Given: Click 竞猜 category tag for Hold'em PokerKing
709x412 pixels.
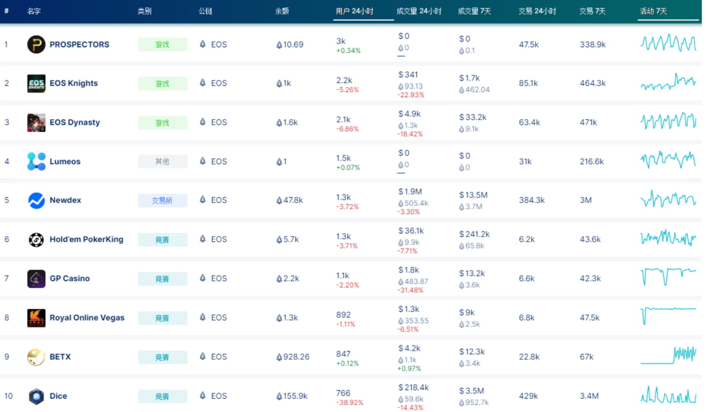Looking at the screenshot, I should pyautogui.click(x=163, y=239).
